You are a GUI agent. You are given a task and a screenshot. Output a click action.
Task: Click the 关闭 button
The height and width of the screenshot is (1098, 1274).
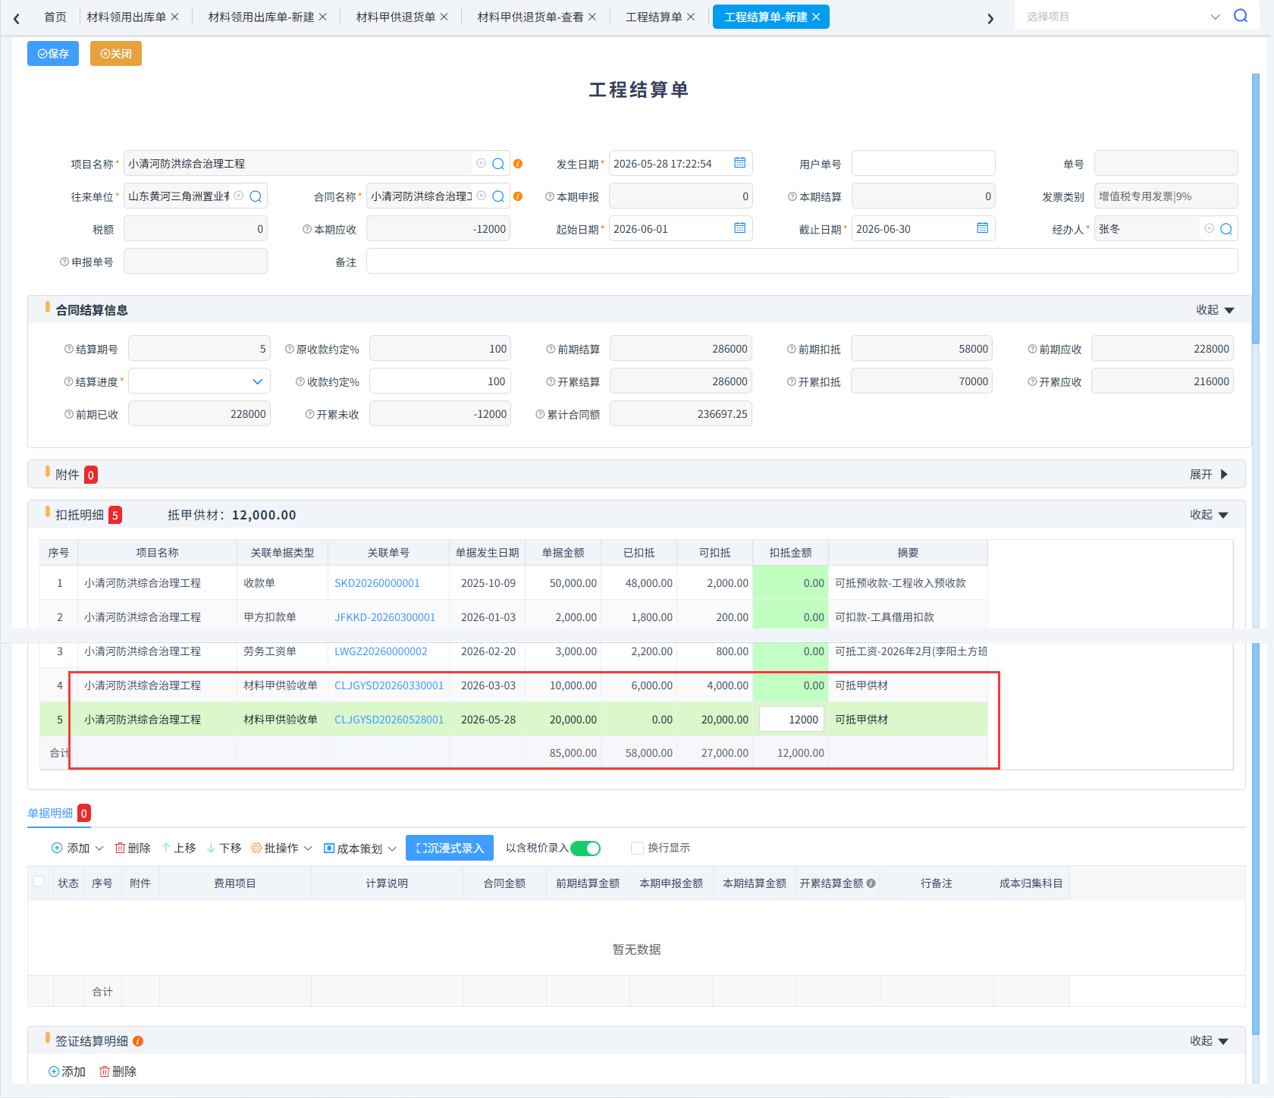(x=116, y=53)
